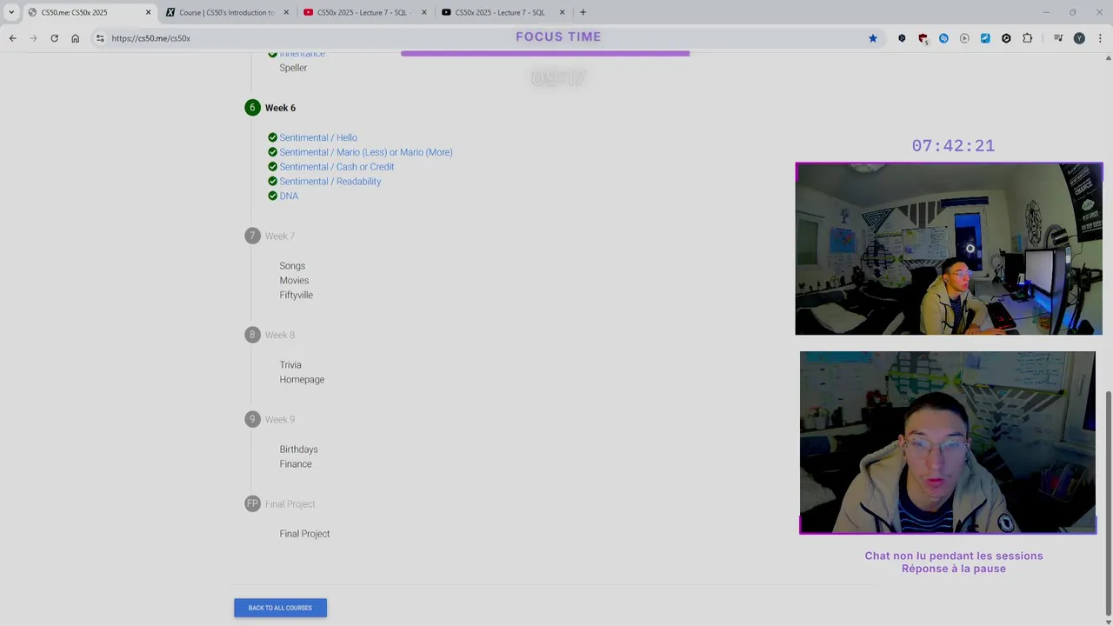Click the Week 7 heading
Image resolution: width=1113 pixels, height=626 pixels.
click(x=280, y=236)
